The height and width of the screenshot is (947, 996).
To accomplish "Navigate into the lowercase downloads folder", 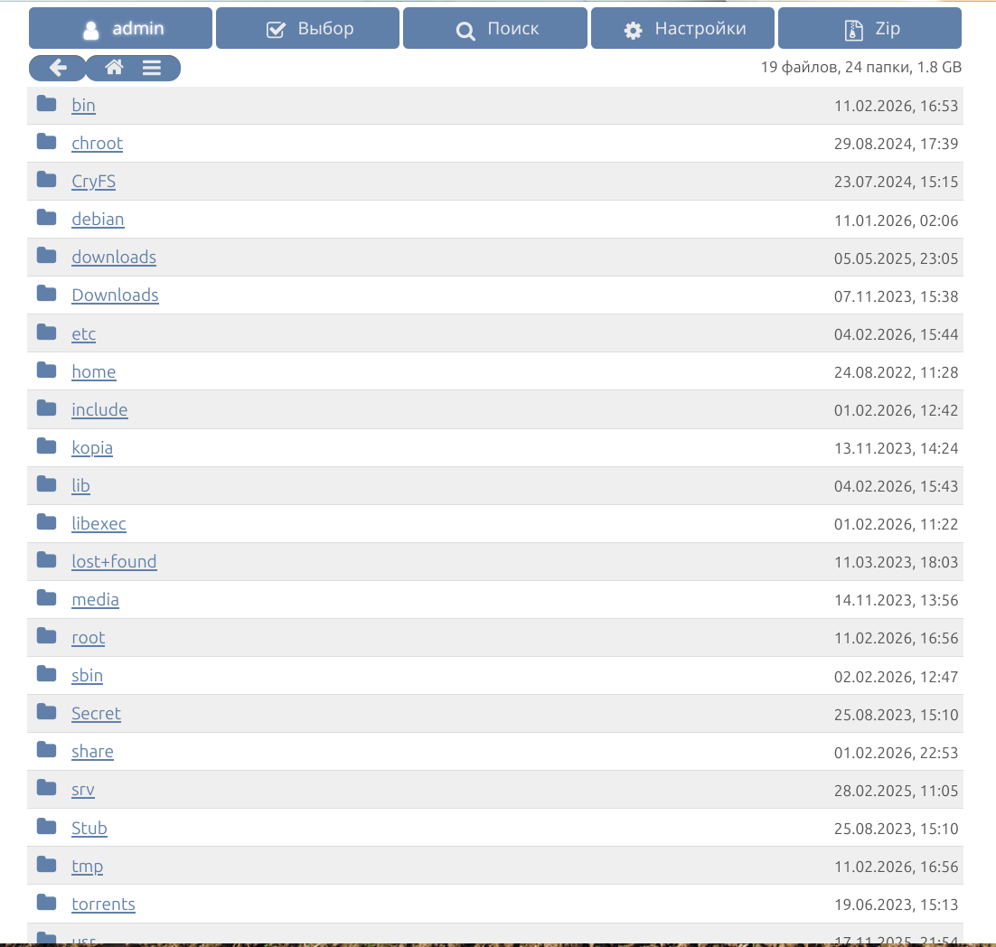I will (114, 257).
